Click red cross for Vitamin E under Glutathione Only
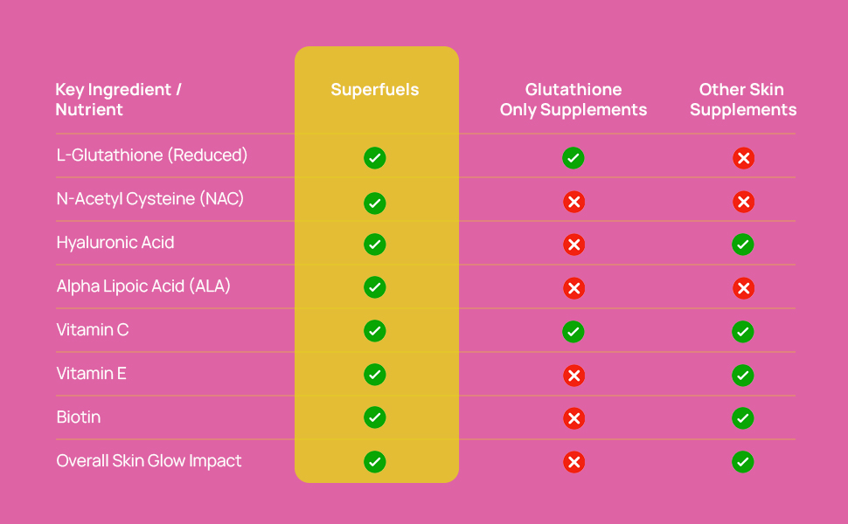 tap(573, 375)
